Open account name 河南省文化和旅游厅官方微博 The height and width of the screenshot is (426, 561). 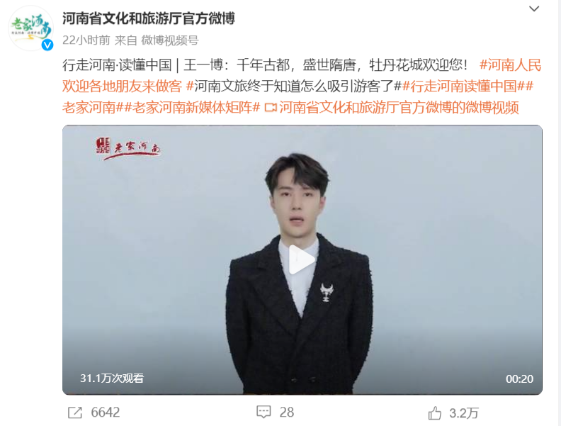point(149,18)
